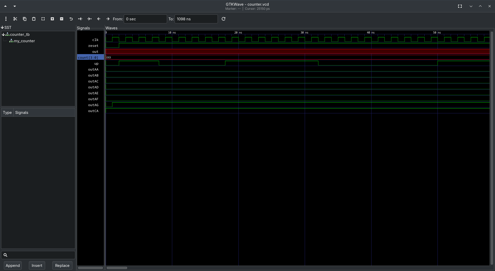
Task: Click the Insert button
Action: point(37,266)
